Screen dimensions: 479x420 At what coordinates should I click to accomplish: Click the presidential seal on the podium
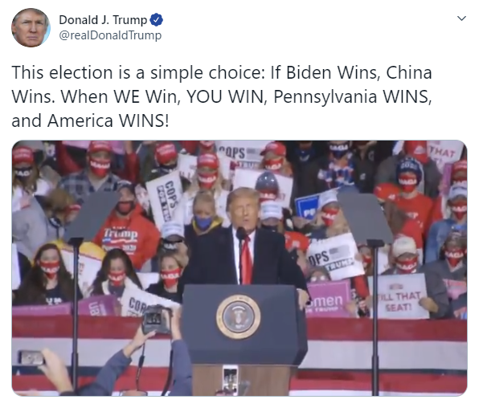click(x=238, y=317)
